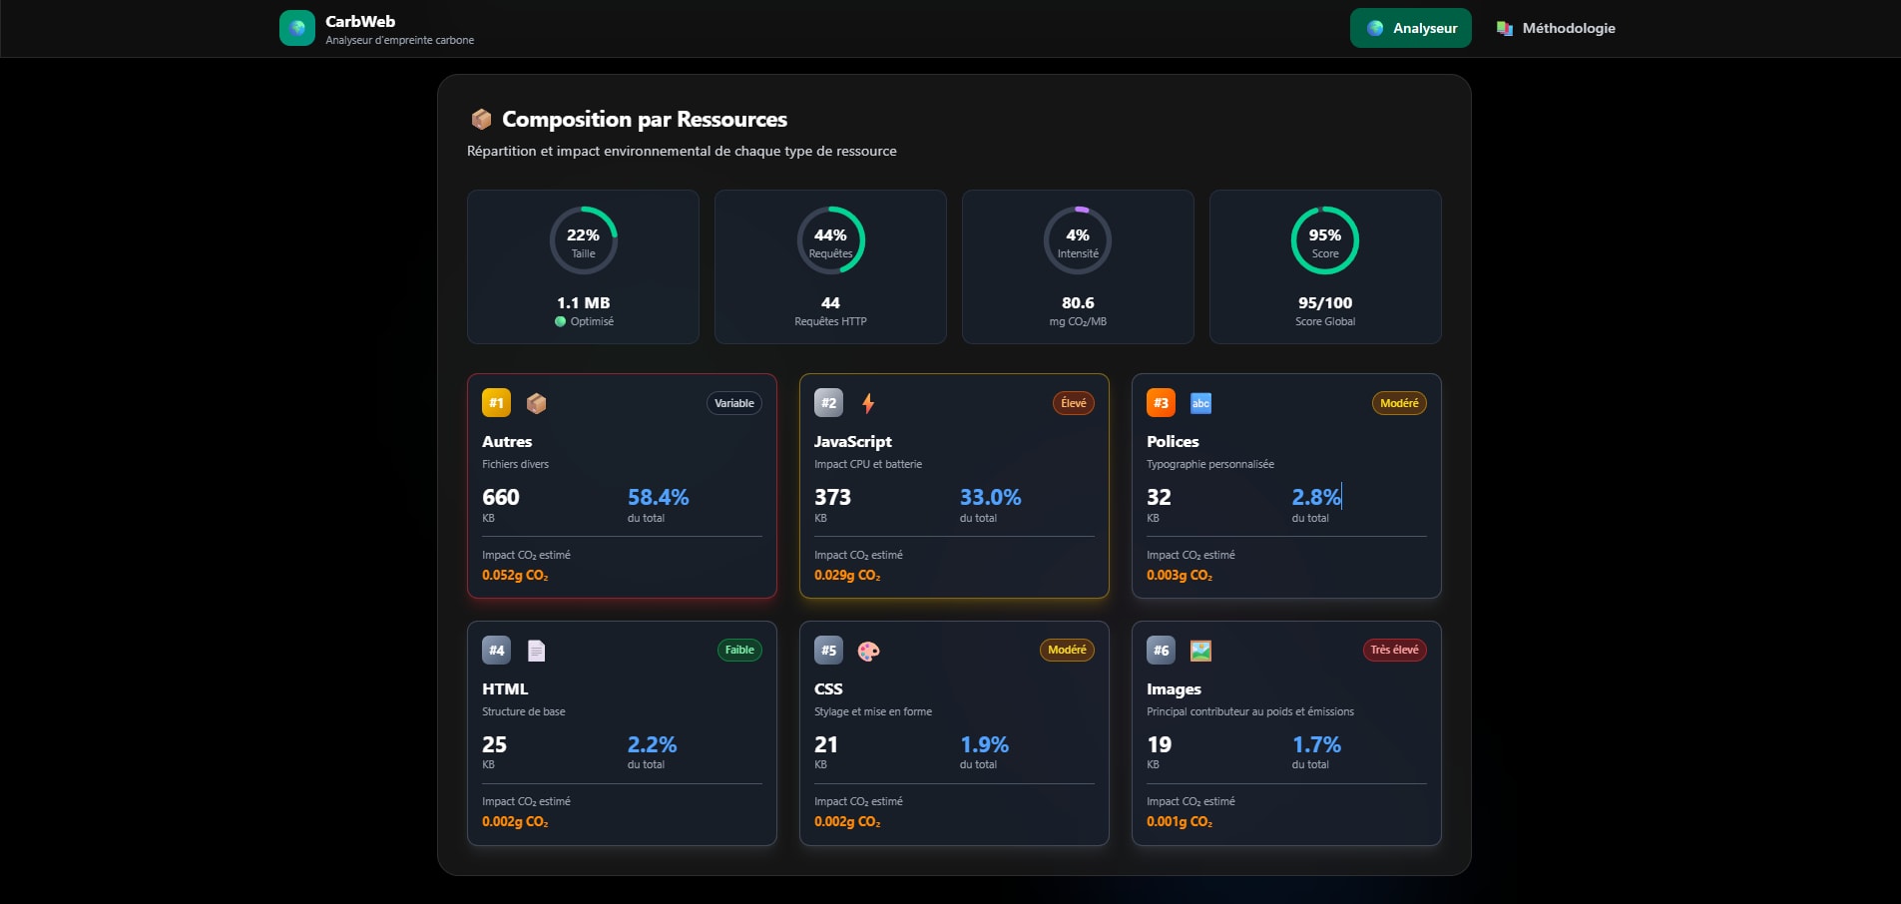Click the 33.0% share in JavaScript

click(991, 497)
